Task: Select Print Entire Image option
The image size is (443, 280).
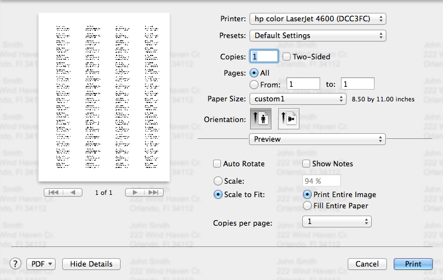Action: pos(307,194)
